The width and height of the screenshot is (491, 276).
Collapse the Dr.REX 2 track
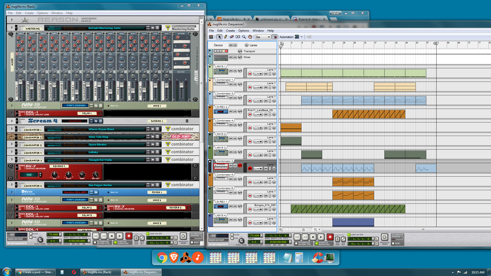pos(210,107)
